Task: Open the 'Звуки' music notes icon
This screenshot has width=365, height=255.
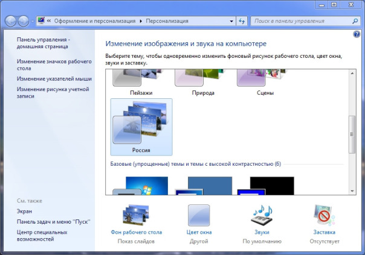Action: tap(262, 215)
